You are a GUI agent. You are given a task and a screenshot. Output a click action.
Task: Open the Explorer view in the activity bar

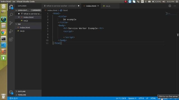pos(11,7)
